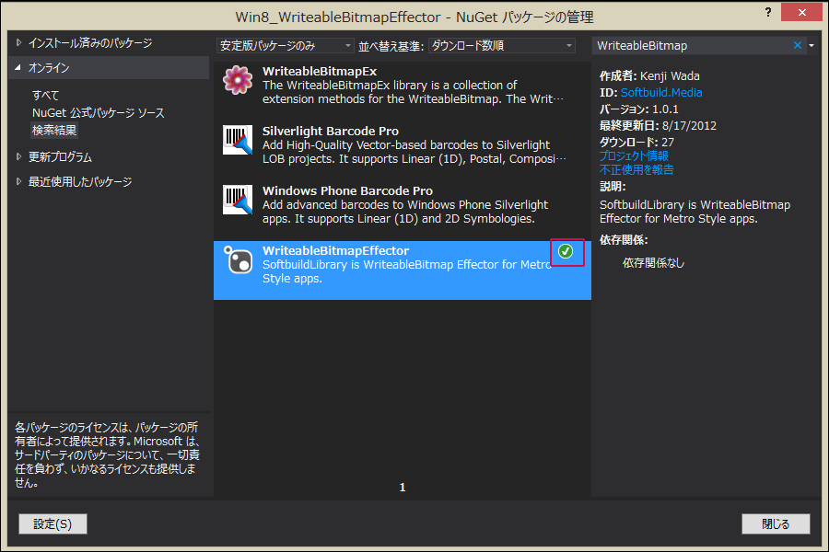
Task: Click page number 1 in the results pager
Action: (x=403, y=487)
